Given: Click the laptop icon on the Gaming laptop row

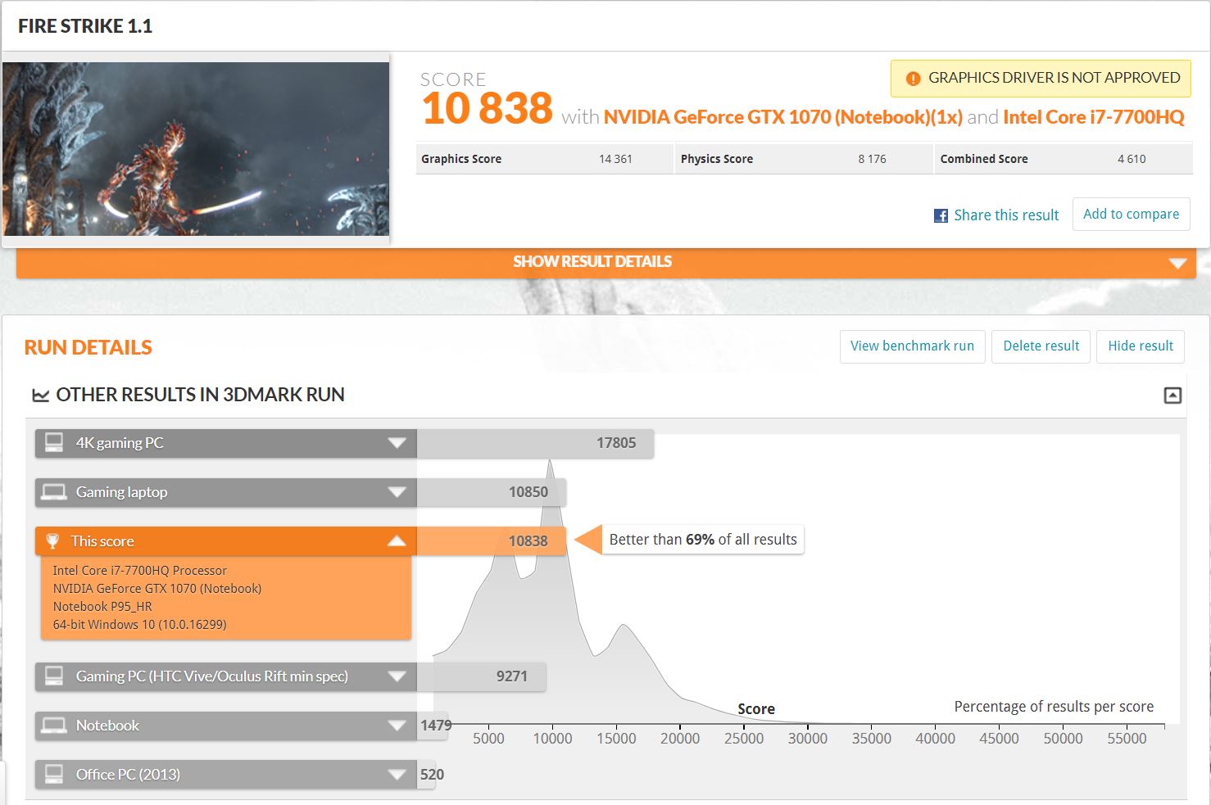Looking at the screenshot, I should [54, 491].
